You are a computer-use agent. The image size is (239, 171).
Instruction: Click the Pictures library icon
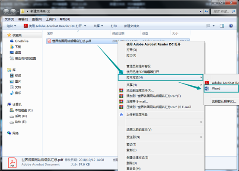click(12, 81)
